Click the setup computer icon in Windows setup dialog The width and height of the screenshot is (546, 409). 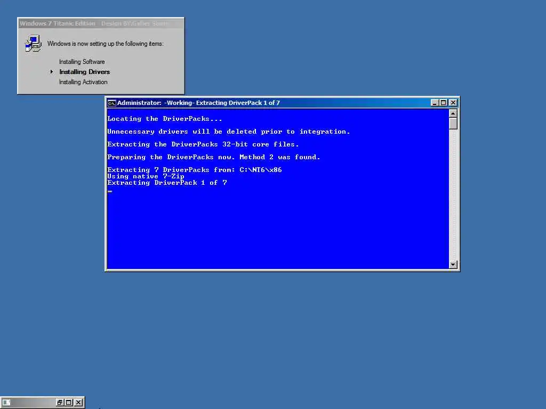pyautogui.click(x=34, y=44)
